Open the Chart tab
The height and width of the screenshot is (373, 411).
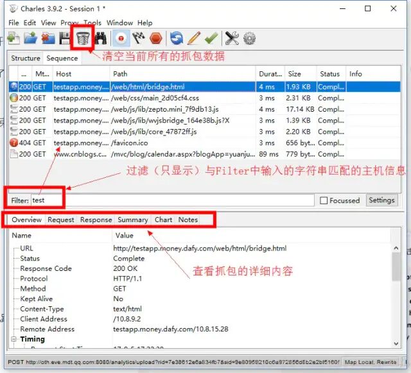[164, 220]
